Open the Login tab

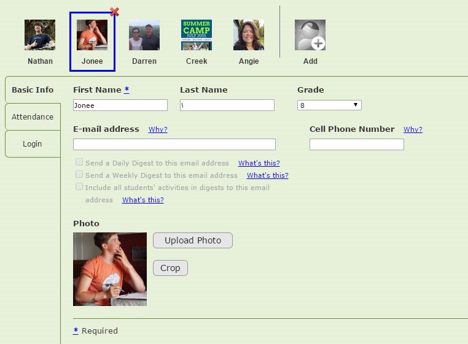tap(33, 143)
